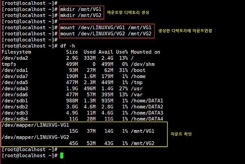The height and width of the screenshot is (164, 245).
Task: Click the 'Mounted on' column header
Action: pos(145,52)
